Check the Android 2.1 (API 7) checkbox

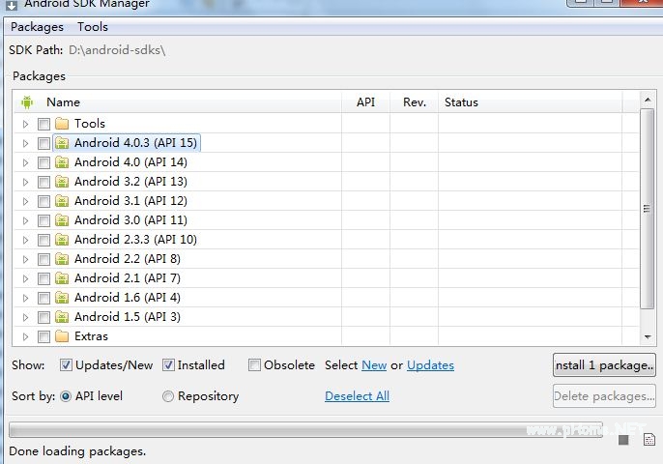(43, 278)
